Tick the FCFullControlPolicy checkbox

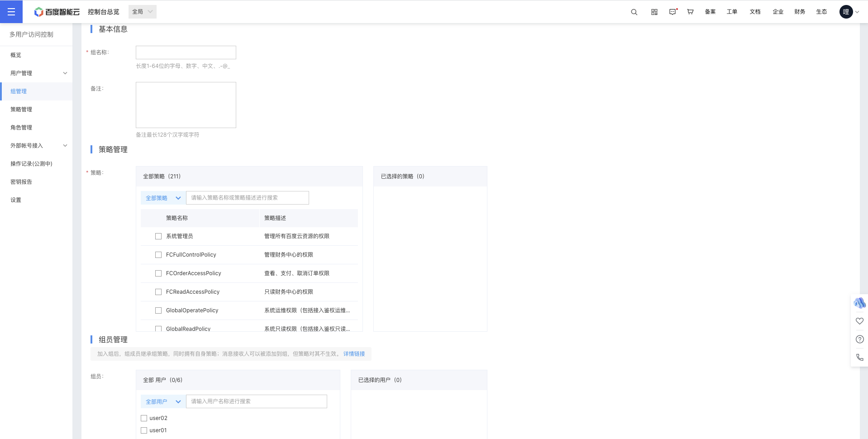(x=158, y=255)
